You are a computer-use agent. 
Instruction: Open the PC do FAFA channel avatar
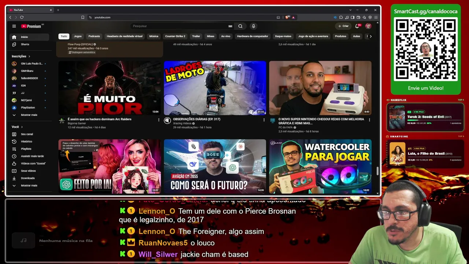point(273,121)
